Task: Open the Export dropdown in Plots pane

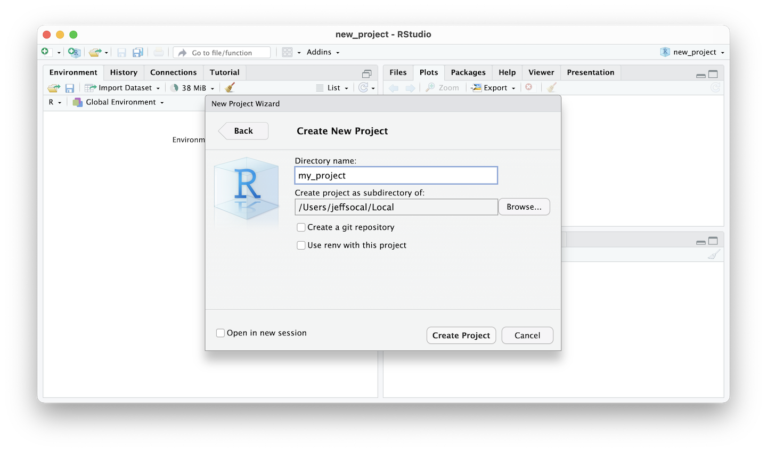Action: [494, 88]
